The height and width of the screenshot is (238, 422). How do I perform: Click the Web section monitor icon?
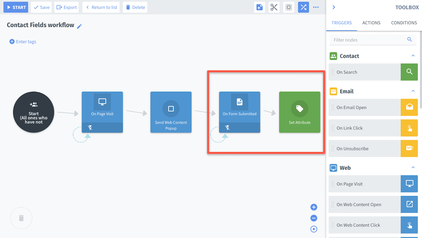tap(334, 168)
